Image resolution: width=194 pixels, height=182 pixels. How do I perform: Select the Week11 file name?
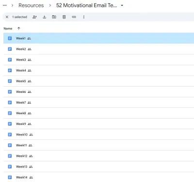(x=21, y=145)
